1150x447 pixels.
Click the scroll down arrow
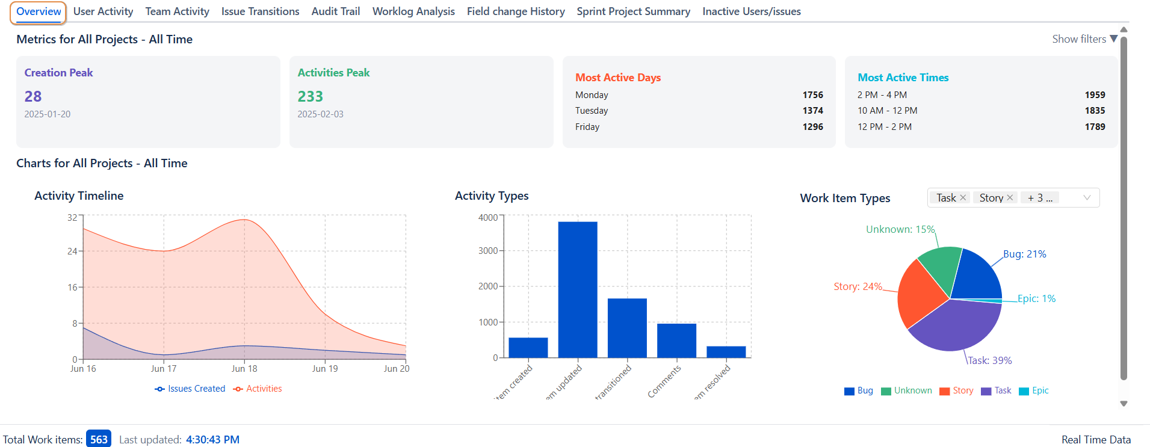click(x=1124, y=404)
